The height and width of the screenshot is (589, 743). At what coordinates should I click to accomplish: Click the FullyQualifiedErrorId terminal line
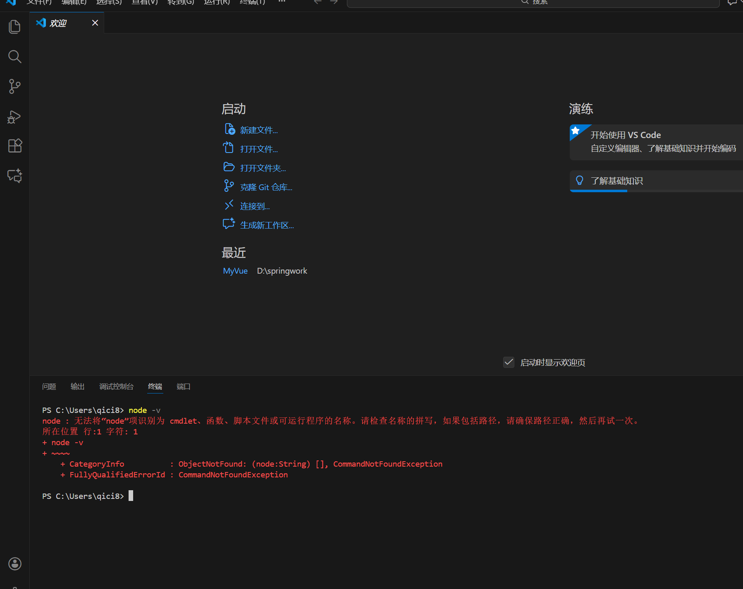coord(174,475)
